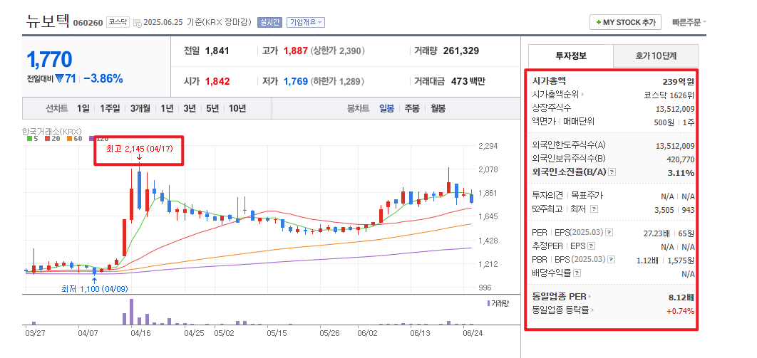Click the tallest volume bar near 04/16
The width and height of the screenshot is (757, 358).
(131, 311)
